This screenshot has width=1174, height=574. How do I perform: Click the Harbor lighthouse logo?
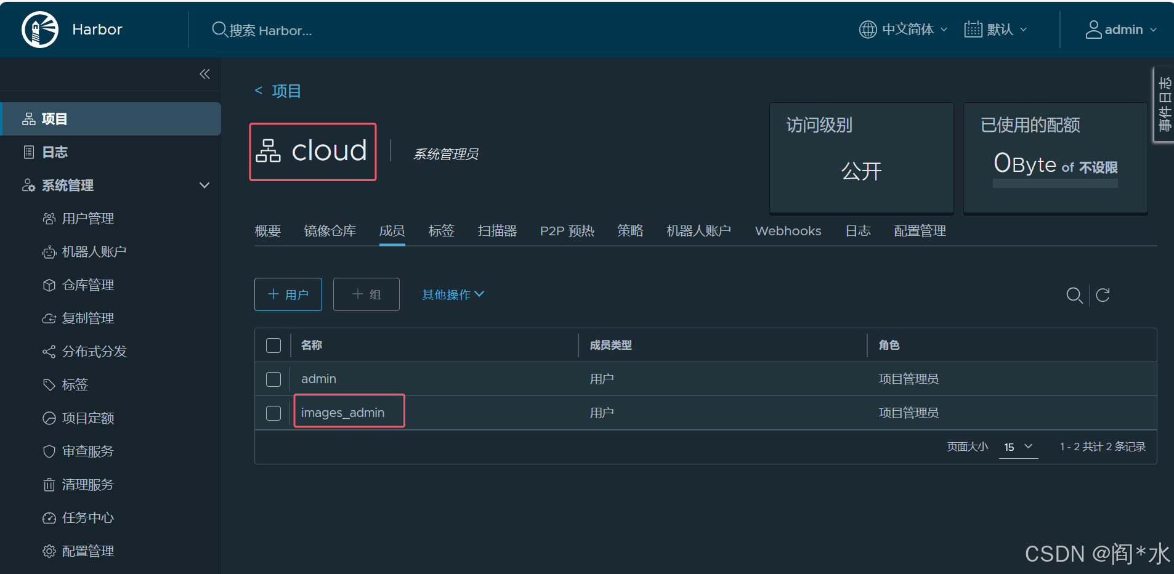point(40,30)
